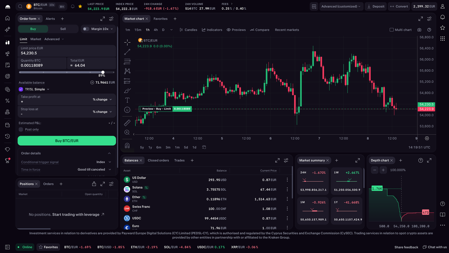Viewport: 449px width, 253px height.
Task: Open the Stop loss % change dropdown
Action: [x=102, y=112]
